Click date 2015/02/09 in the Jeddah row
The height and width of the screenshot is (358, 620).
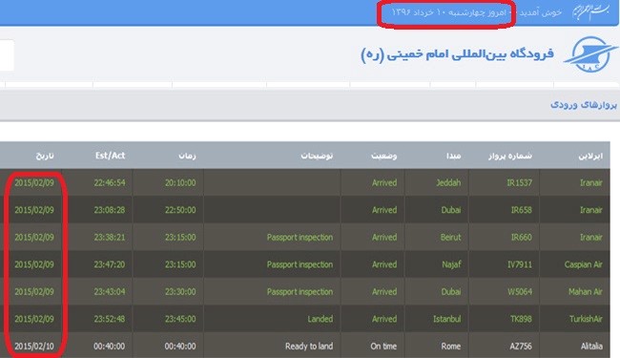(34, 182)
